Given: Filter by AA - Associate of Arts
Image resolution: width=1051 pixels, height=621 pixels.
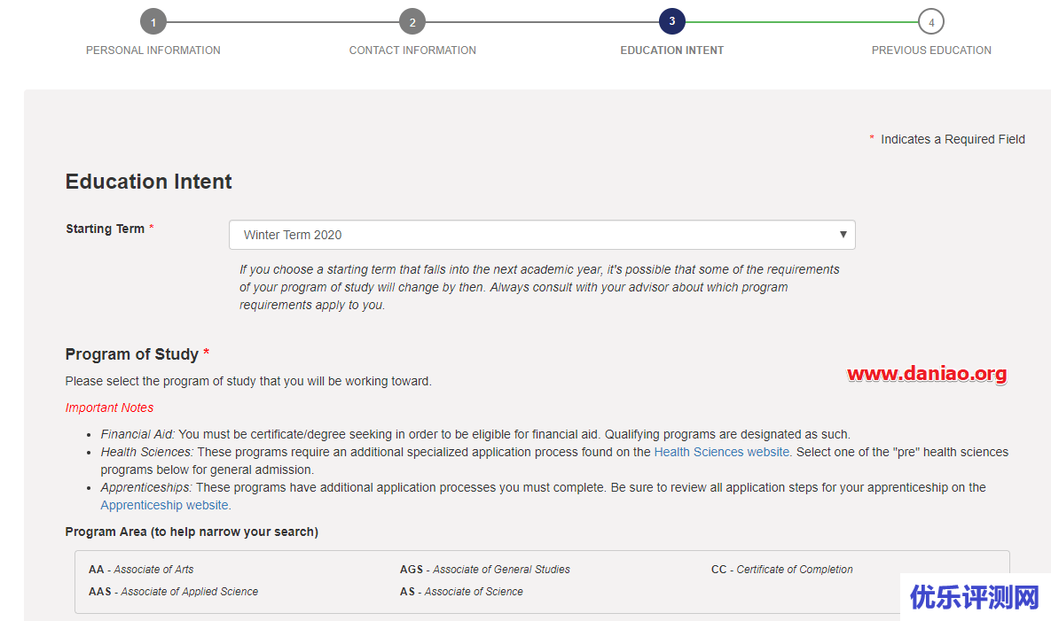Looking at the screenshot, I should 141,570.
